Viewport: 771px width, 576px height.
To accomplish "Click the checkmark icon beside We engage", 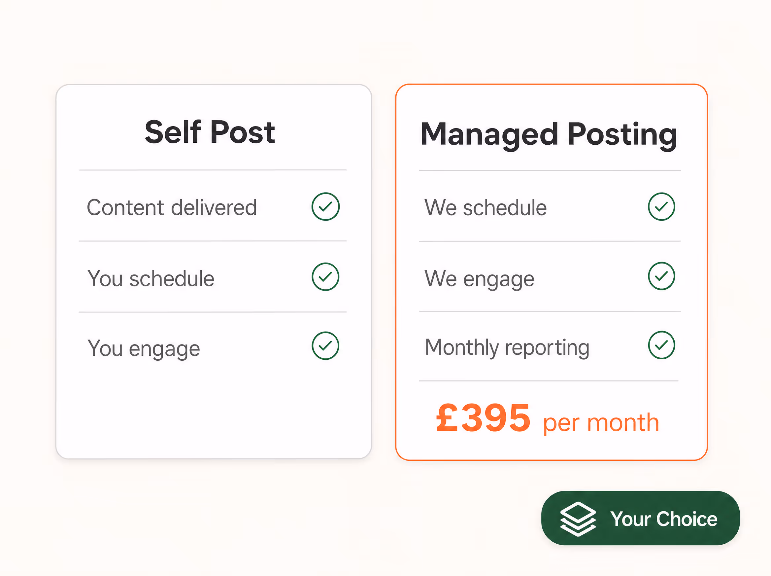I will (661, 276).
